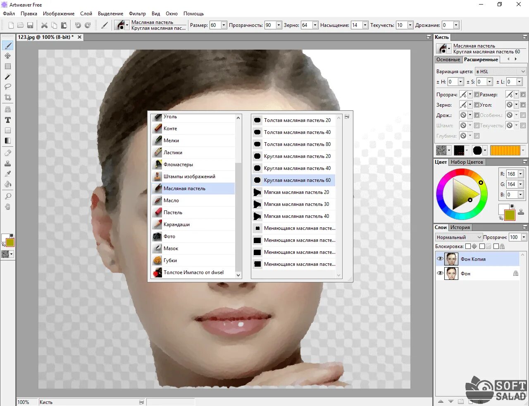
Task: Click the R value field 168
Action: click(512, 174)
